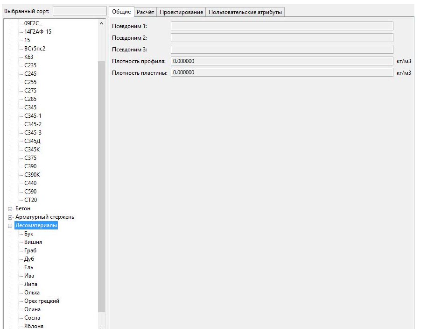Viewport: 427px width, 329px height.
Task: Switch to the Общие tab
Action: point(121,12)
